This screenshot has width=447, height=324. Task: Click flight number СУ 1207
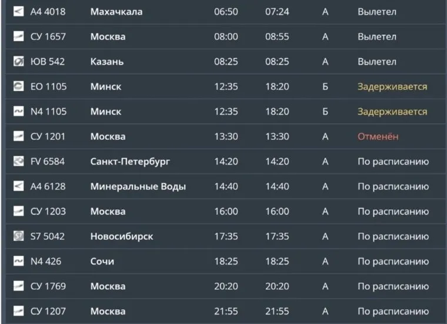(x=48, y=311)
